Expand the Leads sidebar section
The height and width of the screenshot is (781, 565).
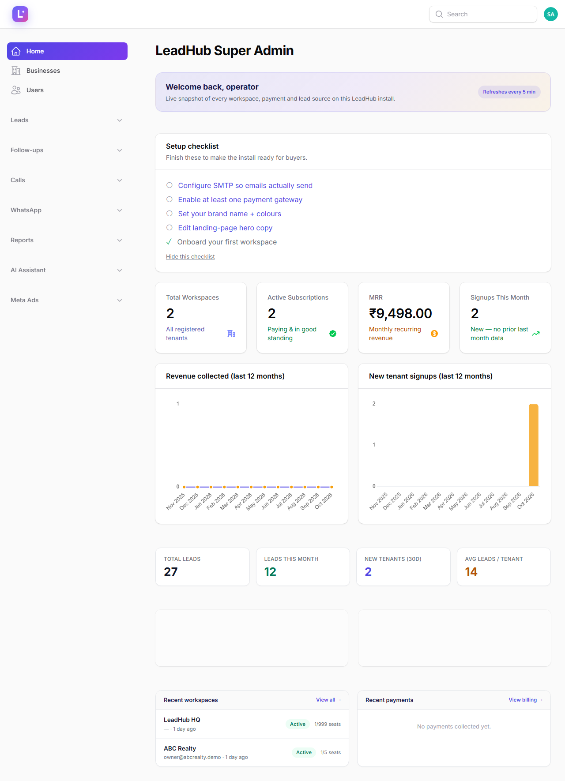(x=67, y=120)
